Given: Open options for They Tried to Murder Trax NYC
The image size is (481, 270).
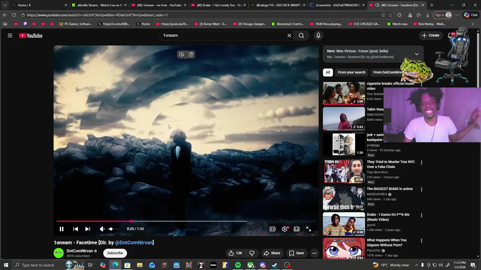Looking at the screenshot, I should [x=421, y=163].
